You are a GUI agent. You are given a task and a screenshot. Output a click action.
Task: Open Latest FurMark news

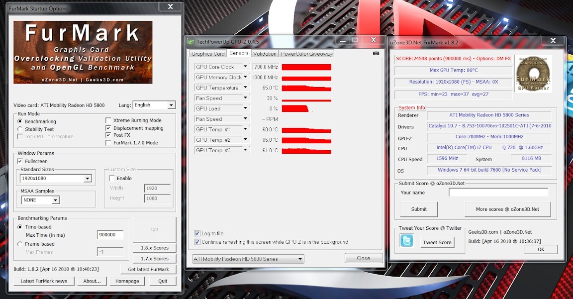pyautogui.click(x=44, y=281)
